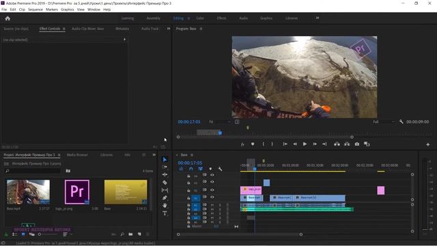Screen dimensions: 437x246
Task: Open the Home screen icon
Action: [8, 18]
